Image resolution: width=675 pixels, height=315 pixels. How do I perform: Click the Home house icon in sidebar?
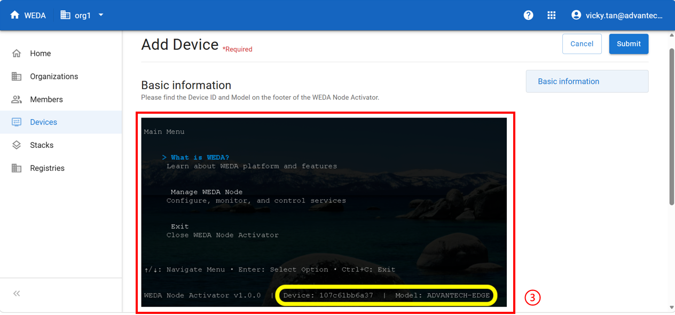17,53
